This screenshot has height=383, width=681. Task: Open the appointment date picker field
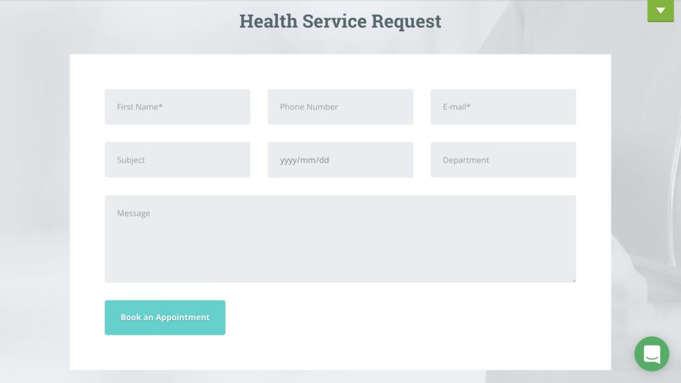coord(340,159)
